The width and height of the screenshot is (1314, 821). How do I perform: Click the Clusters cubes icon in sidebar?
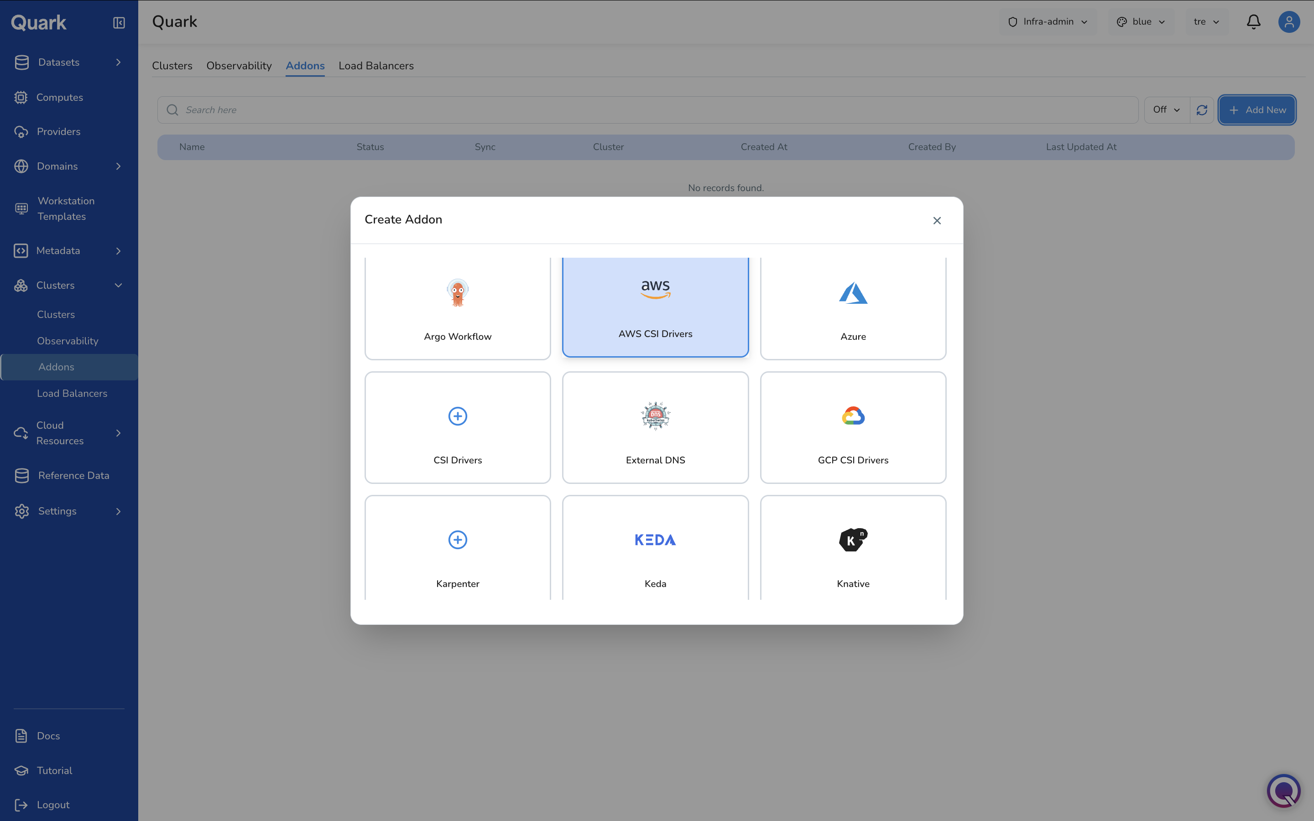click(x=21, y=286)
